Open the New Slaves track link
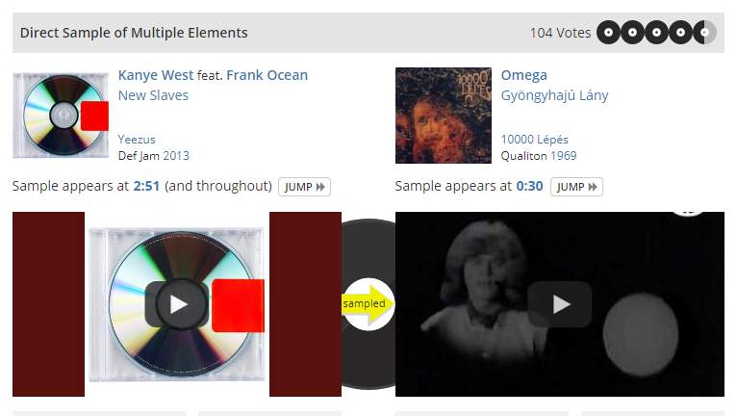This screenshot has height=416, width=737. point(153,95)
